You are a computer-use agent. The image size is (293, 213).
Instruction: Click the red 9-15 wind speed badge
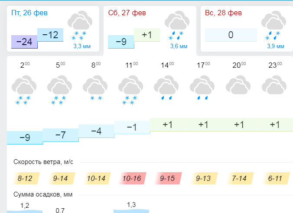pyautogui.click(x=167, y=178)
